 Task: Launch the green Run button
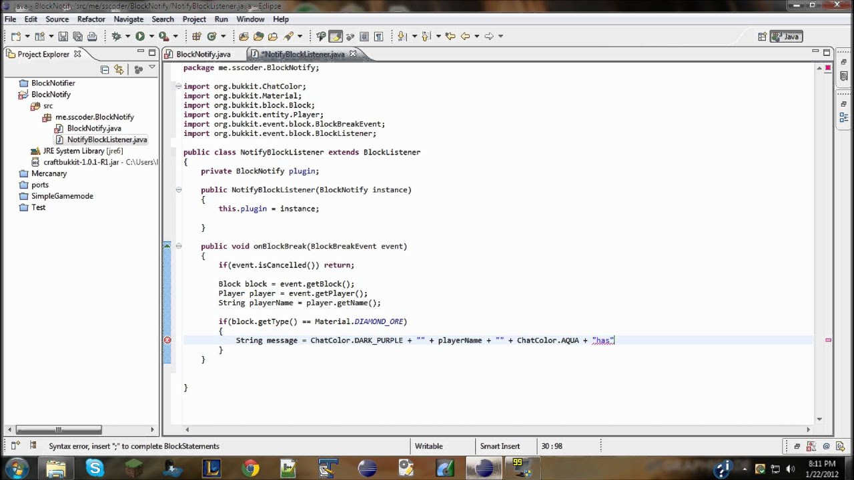point(140,37)
